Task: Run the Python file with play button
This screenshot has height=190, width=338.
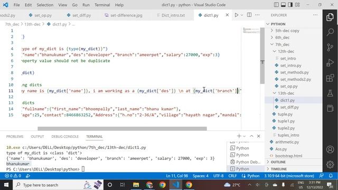Action: pyautogui.click(x=237, y=15)
